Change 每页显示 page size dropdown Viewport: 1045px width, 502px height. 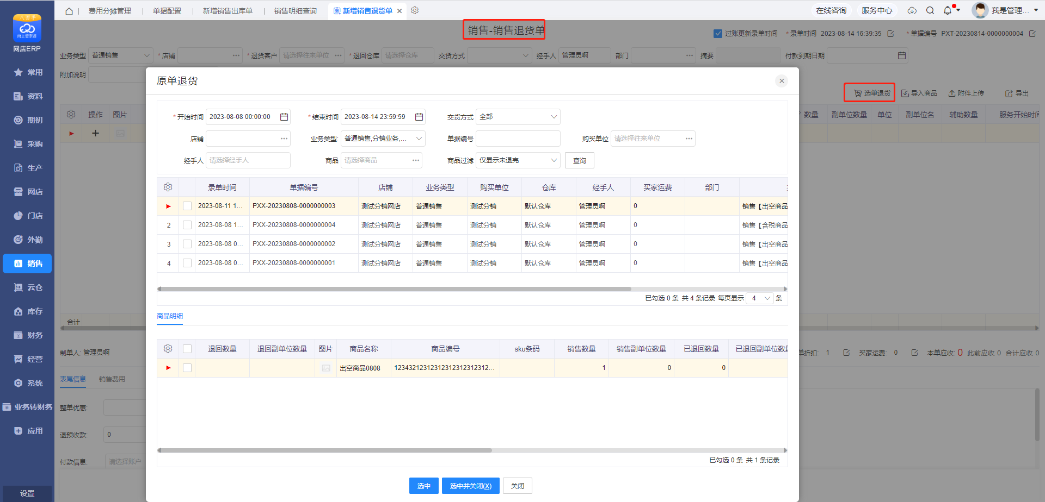760,298
